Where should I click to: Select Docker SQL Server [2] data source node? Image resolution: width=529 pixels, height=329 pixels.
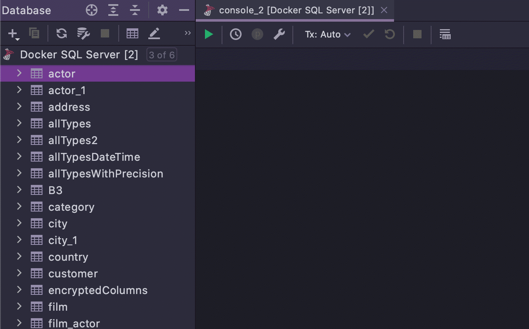tap(79, 55)
